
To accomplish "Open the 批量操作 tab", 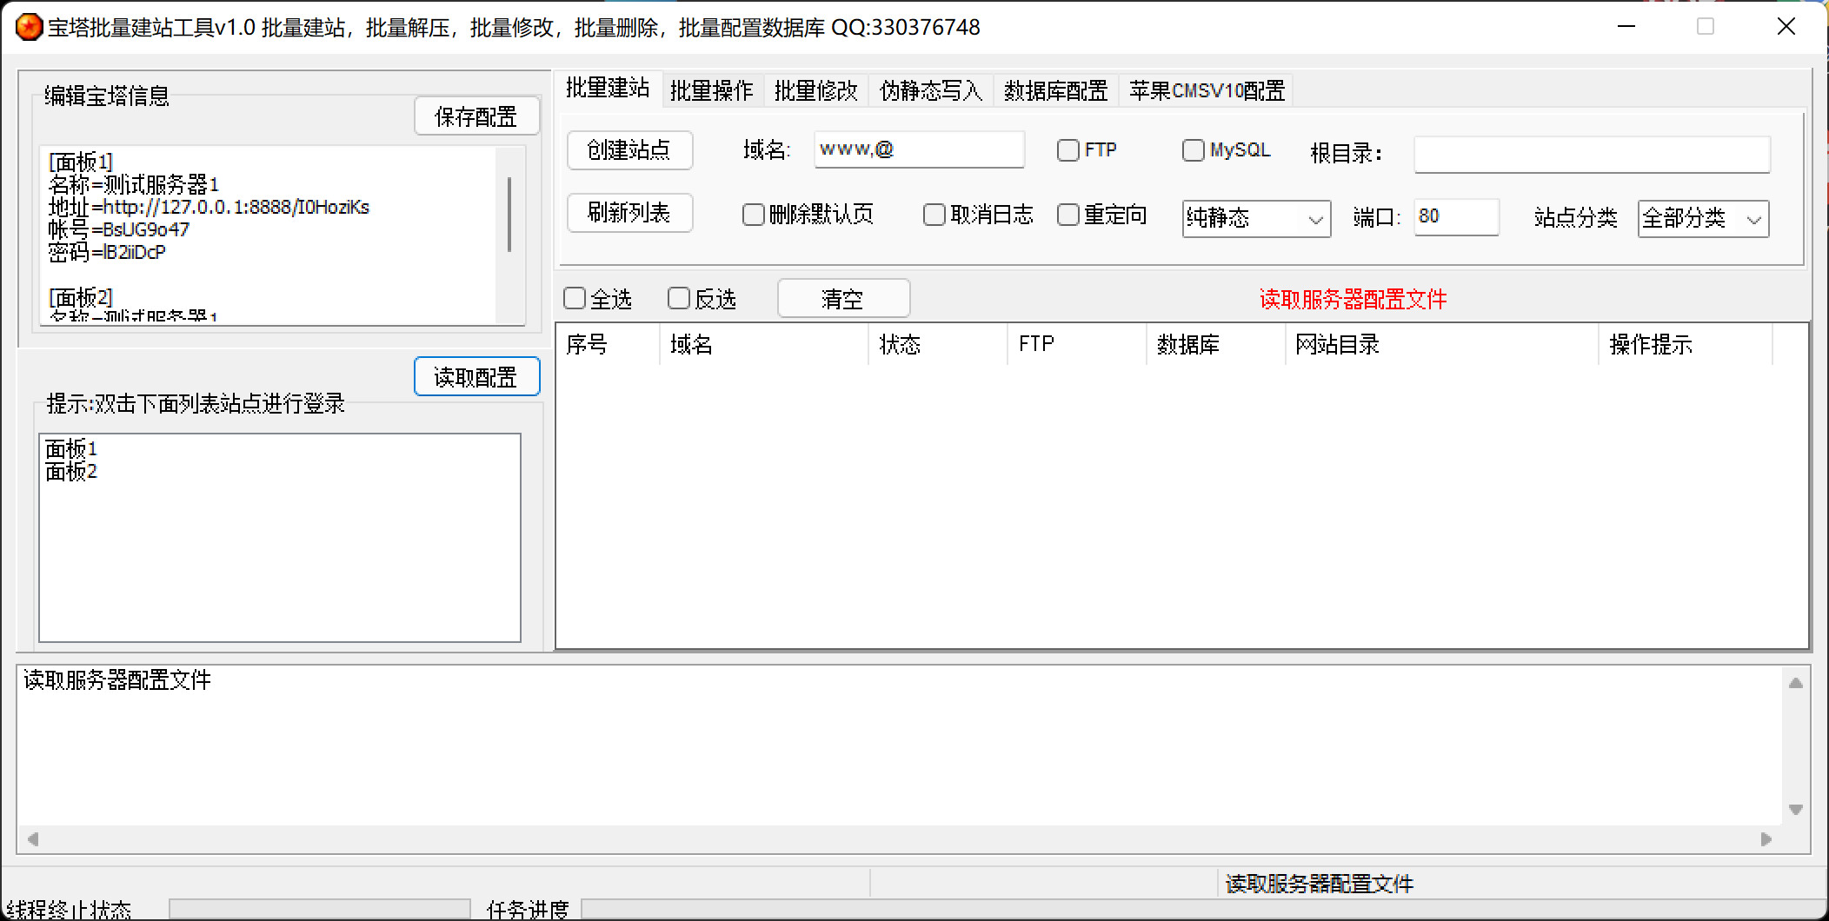I will [x=712, y=90].
